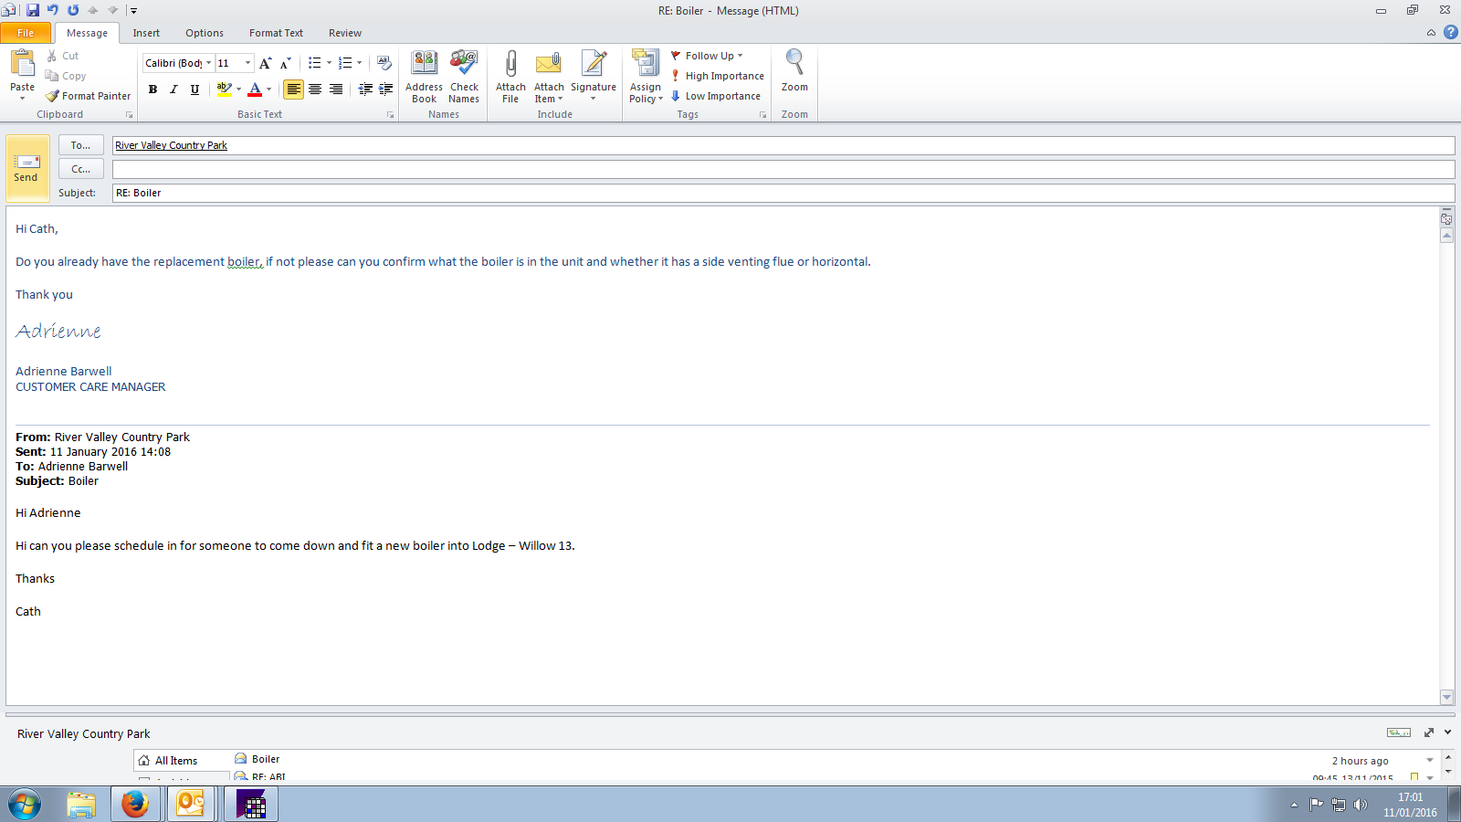This screenshot has width=1461, height=822.
Task: Click into the Subject field
Action: [x=783, y=193]
